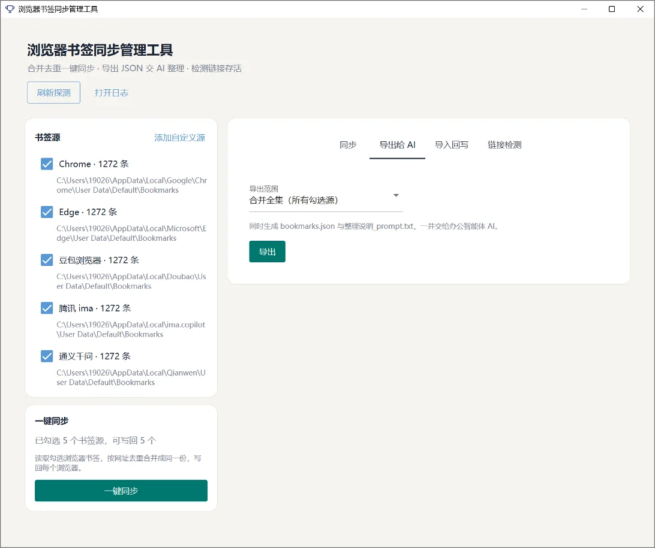Switch to the 同步 tab
The height and width of the screenshot is (548, 655).
(x=348, y=145)
